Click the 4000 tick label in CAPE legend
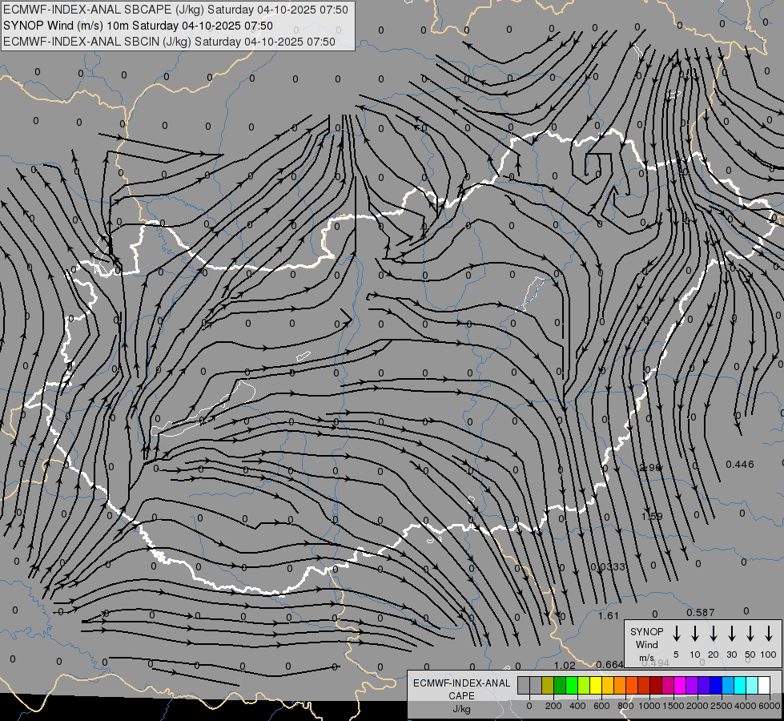The height and width of the screenshot is (721, 784). (746, 706)
